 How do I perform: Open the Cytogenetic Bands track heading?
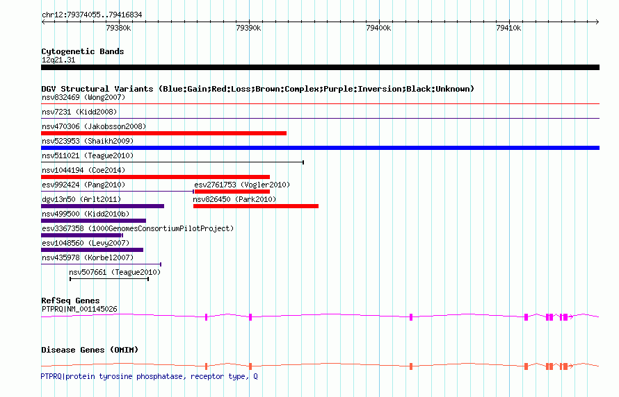click(83, 51)
